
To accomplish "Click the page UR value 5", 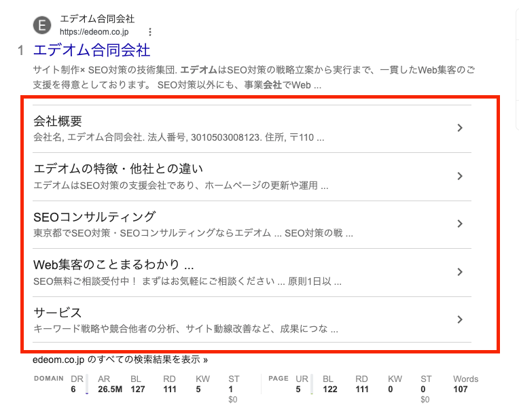I will [298, 389].
